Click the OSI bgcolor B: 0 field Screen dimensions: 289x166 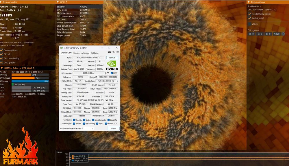click(268, 34)
